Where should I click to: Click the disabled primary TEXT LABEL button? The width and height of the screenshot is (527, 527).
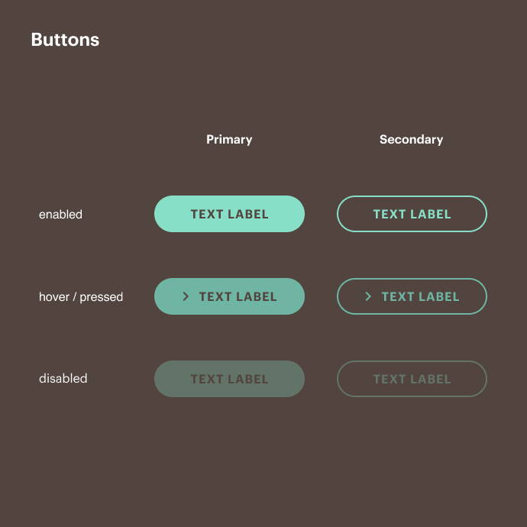click(229, 379)
